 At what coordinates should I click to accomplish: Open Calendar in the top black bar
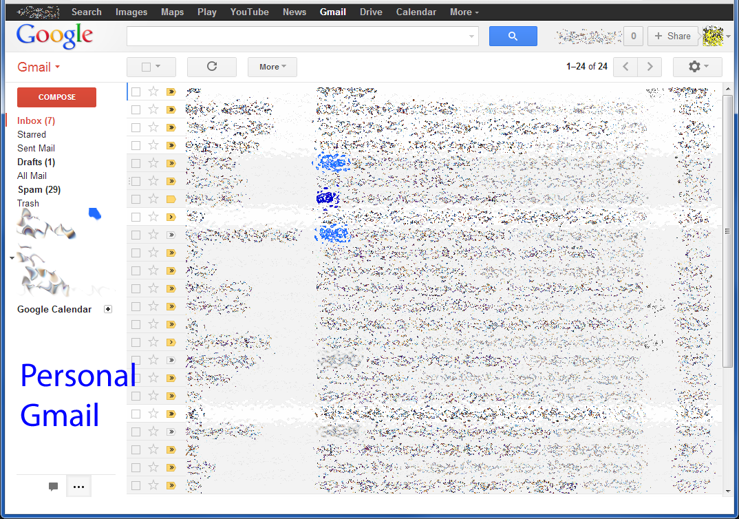416,12
